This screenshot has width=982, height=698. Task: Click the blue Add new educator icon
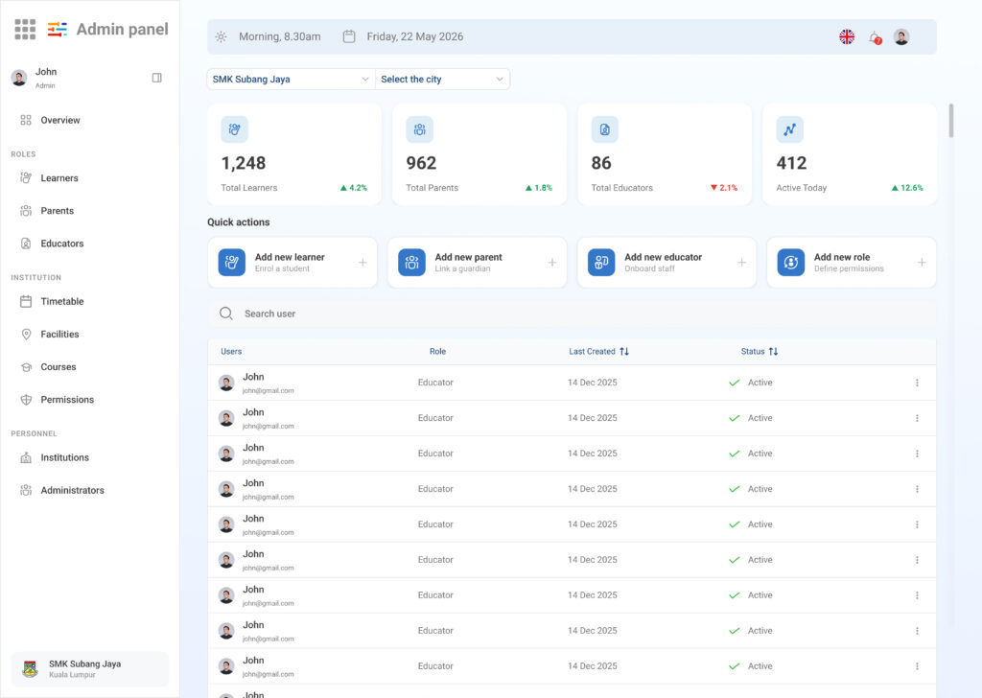click(x=601, y=263)
